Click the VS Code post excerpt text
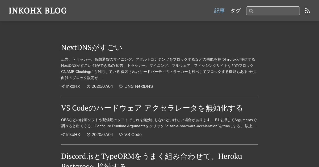The image size is (319, 167). (159, 123)
